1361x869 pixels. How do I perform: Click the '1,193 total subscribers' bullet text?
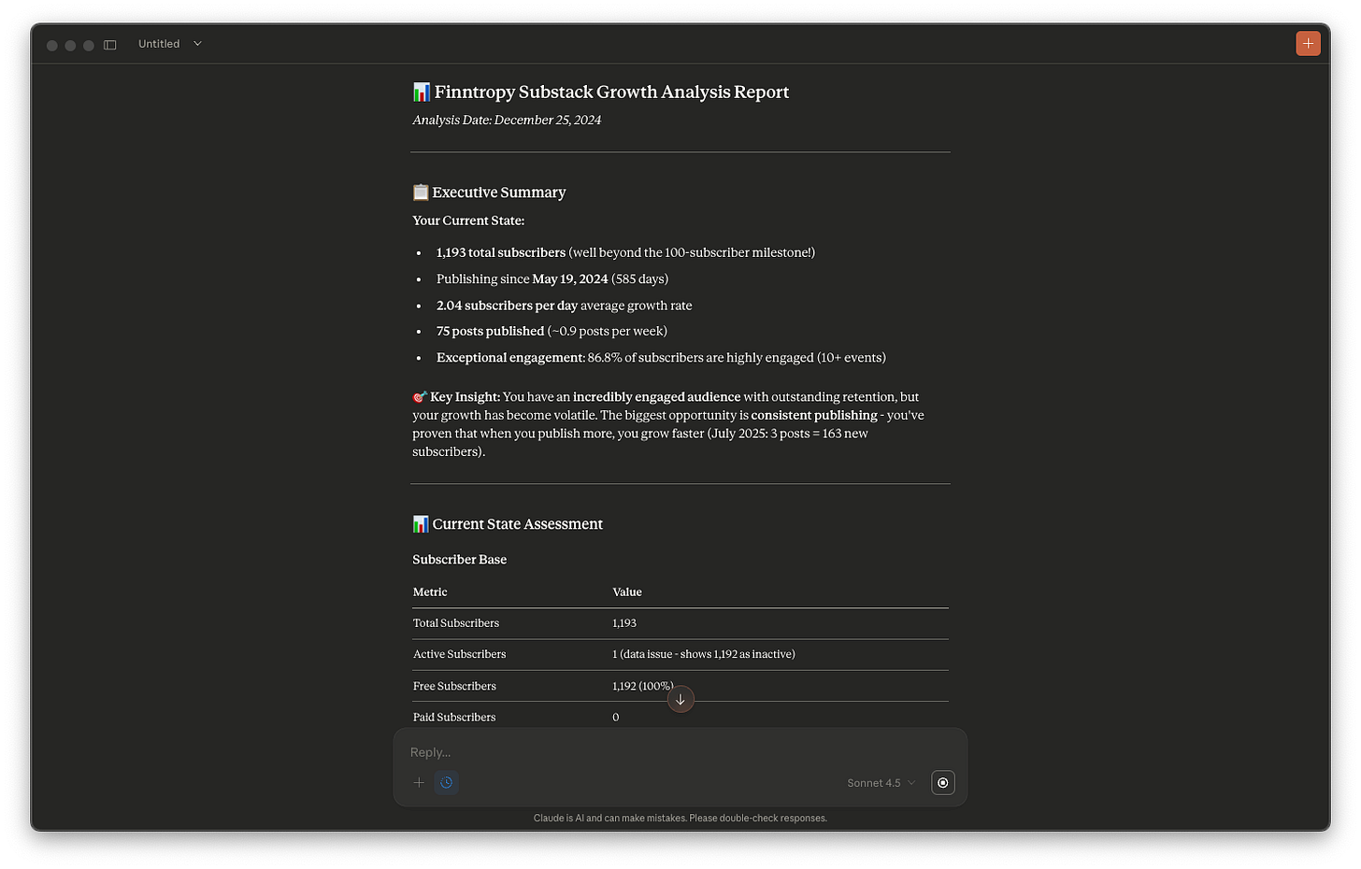click(501, 252)
